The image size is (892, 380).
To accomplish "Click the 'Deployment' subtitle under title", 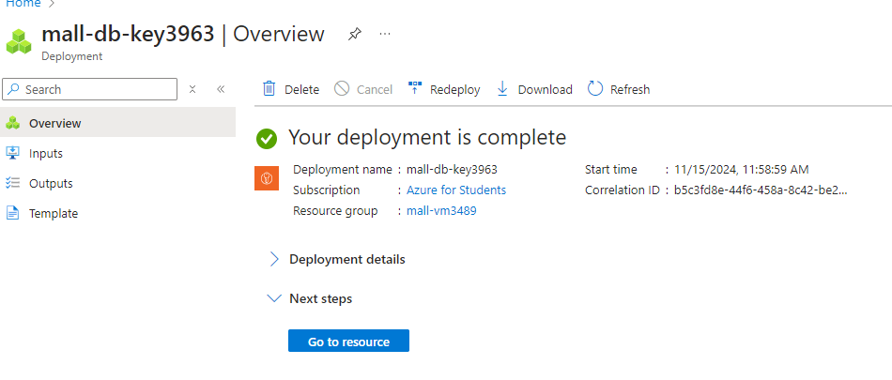I will 72,56.
